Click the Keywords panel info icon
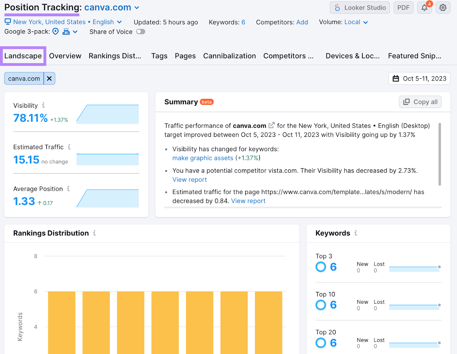Viewport: 457px width, 354px height. click(356, 233)
